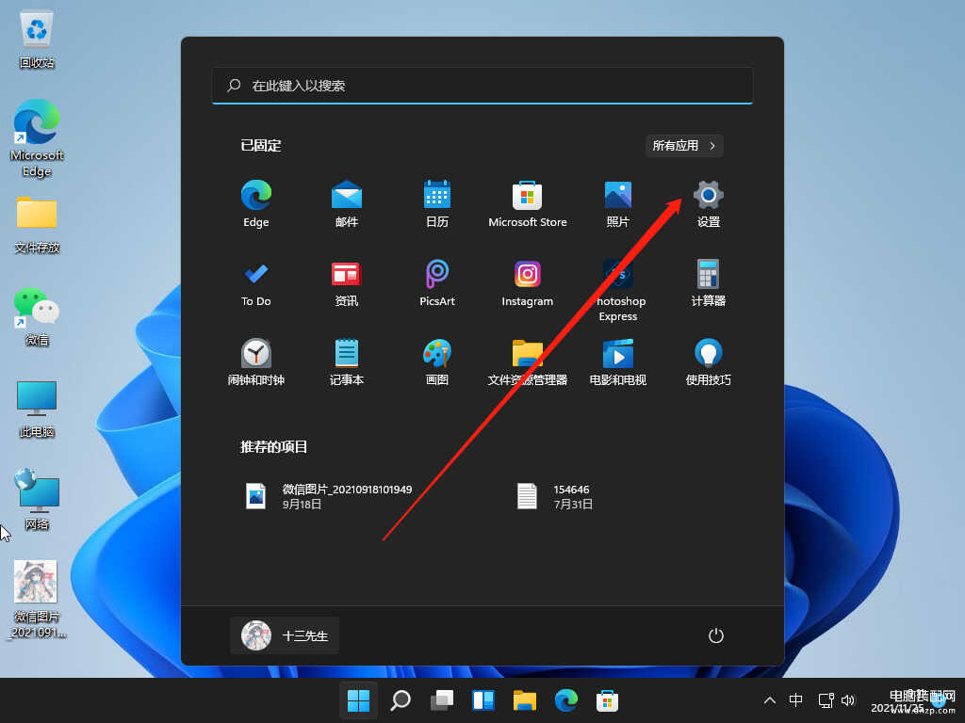Open Instagram app
Screen dimensions: 965x723
tap(528, 282)
